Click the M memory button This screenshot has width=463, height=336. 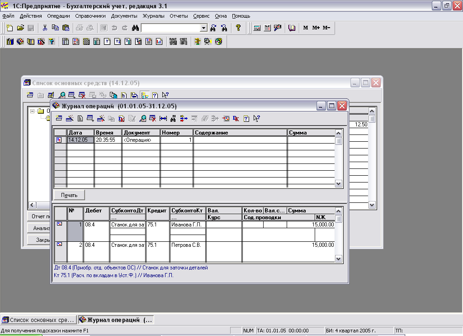point(306,28)
